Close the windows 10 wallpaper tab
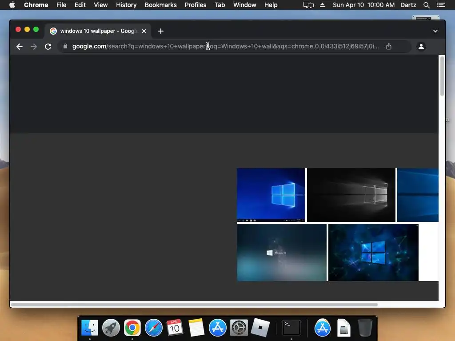 click(144, 31)
